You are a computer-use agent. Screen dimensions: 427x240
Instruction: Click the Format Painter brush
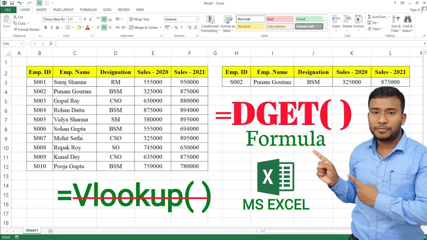pos(15,29)
